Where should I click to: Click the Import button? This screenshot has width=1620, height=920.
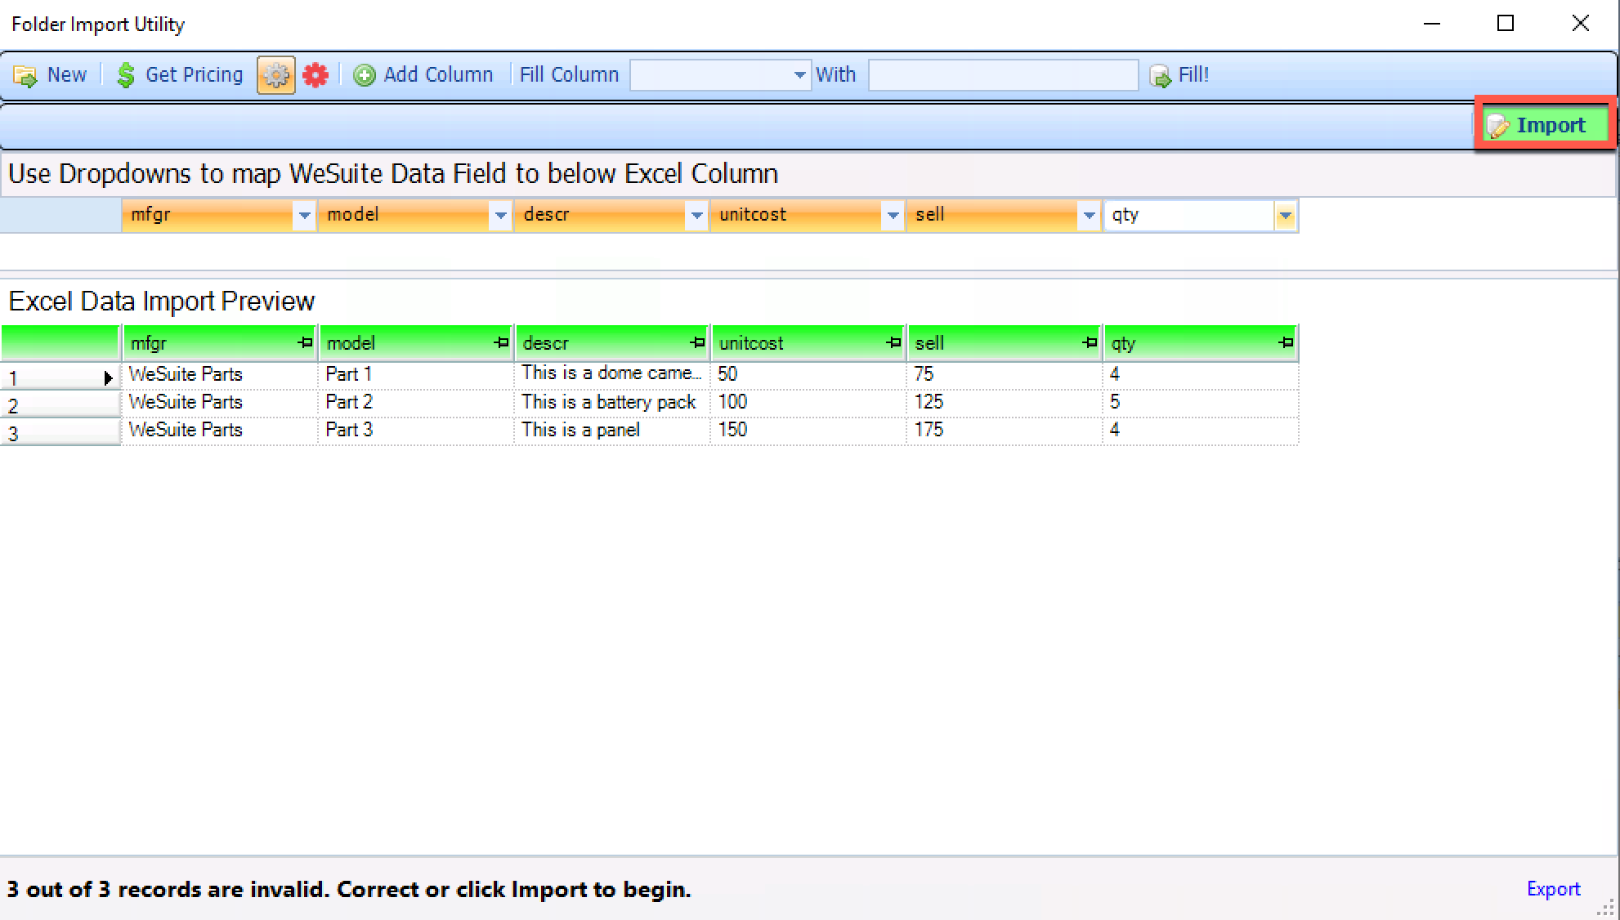point(1545,125)
